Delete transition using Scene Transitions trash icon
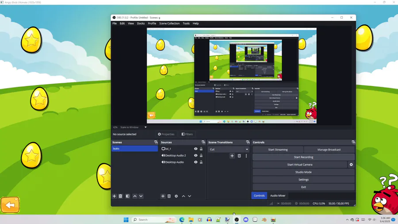The height and width of the screenshot is (224, 398). click(x=239, y=156)
